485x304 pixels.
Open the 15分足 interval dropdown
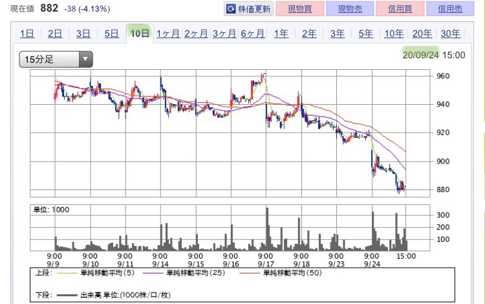[x=56, y=59]
